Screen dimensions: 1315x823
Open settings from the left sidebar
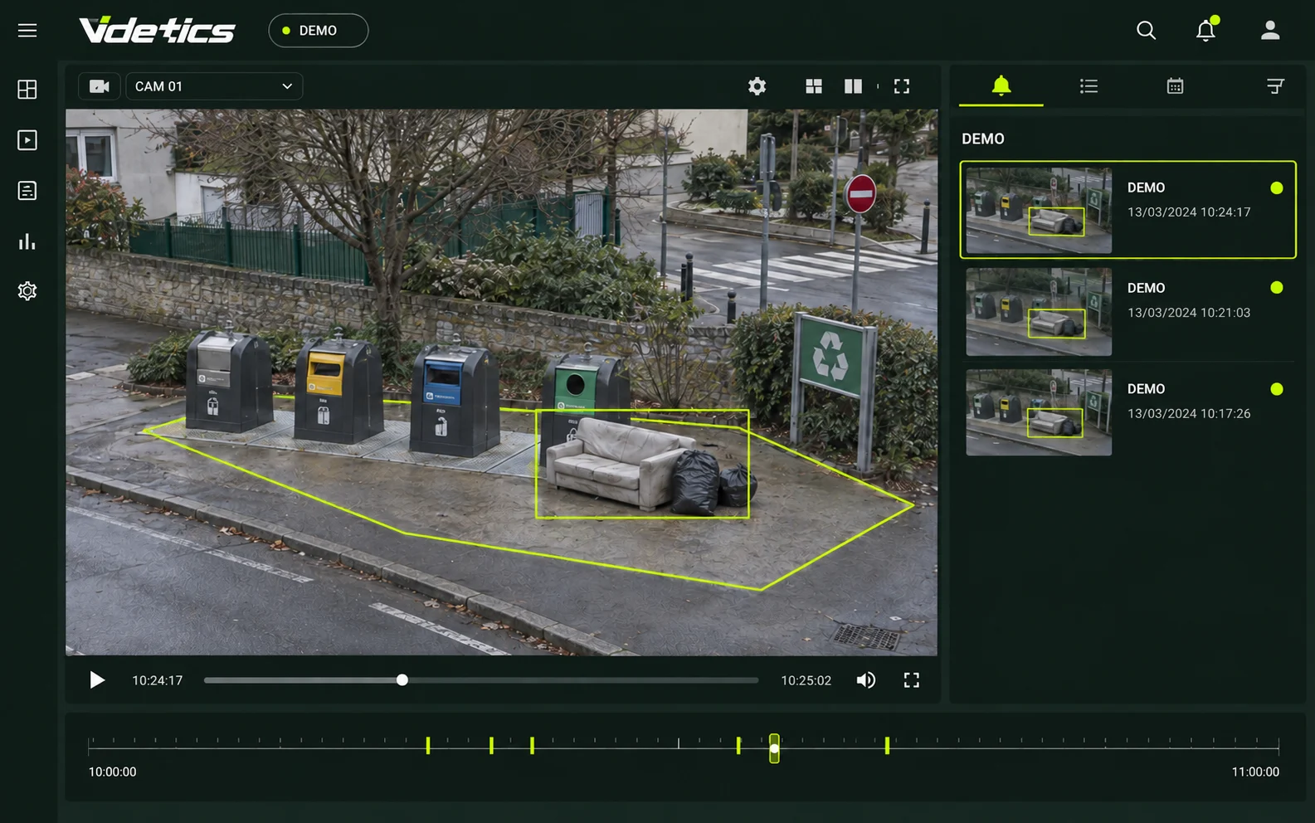tap(27, 291)
